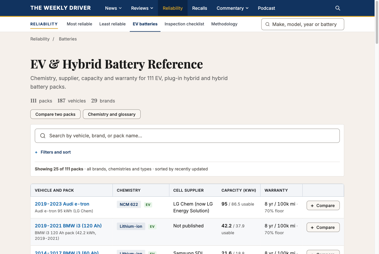Open Chemistry and glossary
379x254 pixels.
(112, 114)
